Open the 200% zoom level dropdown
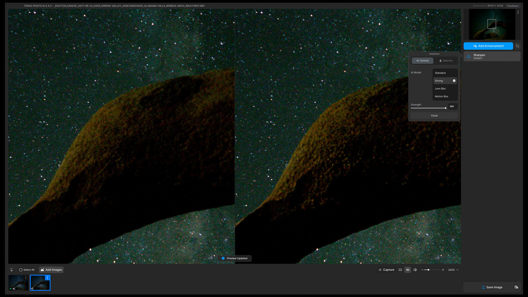This screenshot has width=528, height=297. pyautogui.click(x=453, y=270)
